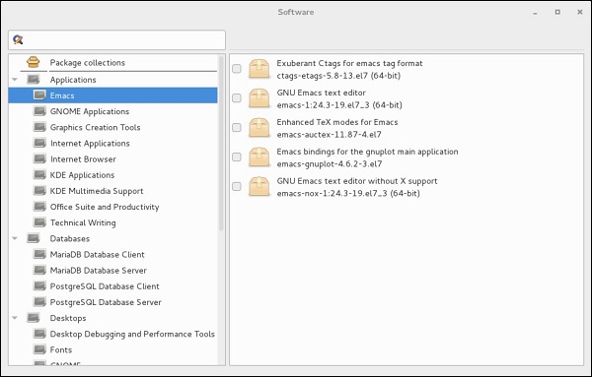Click the emacs-gnuplot package box icon
592x377 pixels.
coord(259,157)
